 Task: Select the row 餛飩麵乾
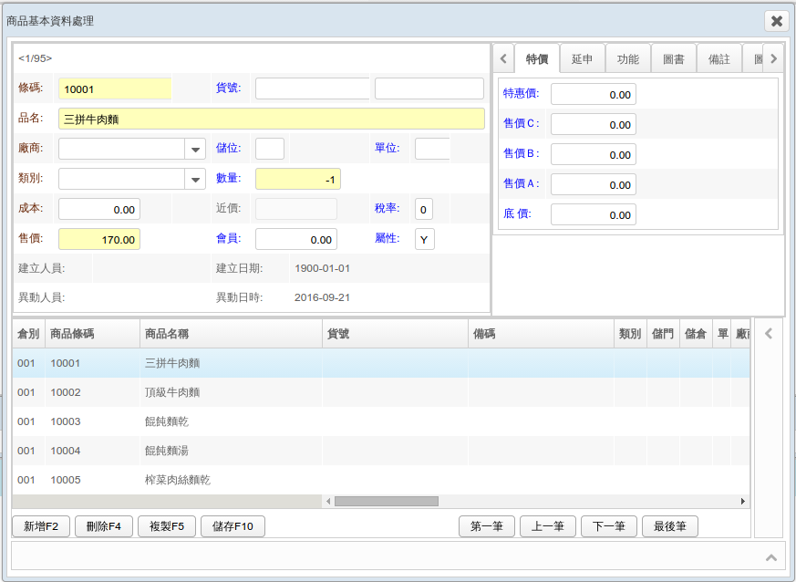[x=381, y=421]
